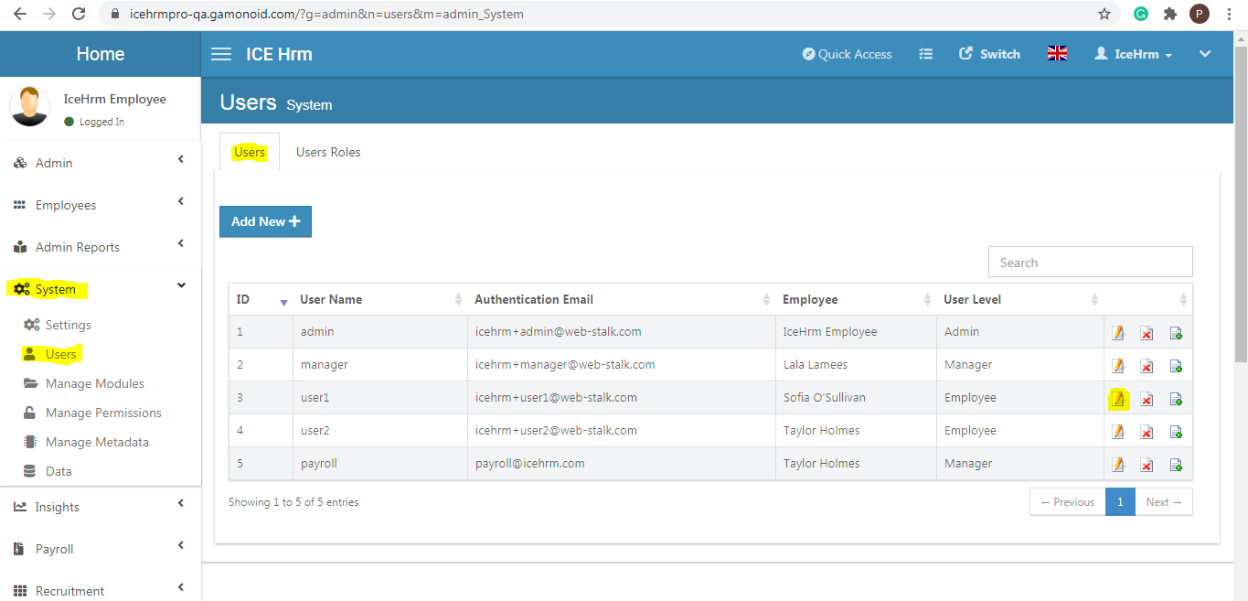Delete the manager user row
Viewport: 1248px width, 601px height.
[1147, 366]
